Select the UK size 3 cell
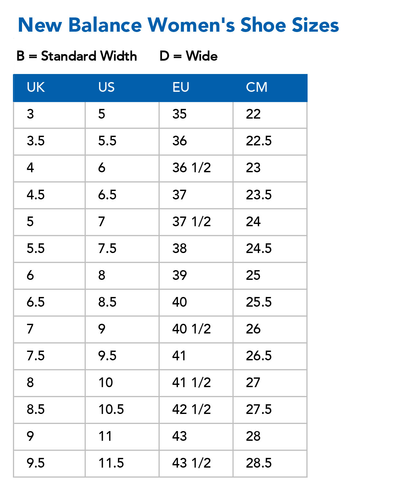414x497 pixels. [49, 115]
